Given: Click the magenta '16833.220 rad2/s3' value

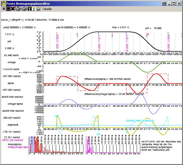Looking at the screenshot, I should (12, 140).
